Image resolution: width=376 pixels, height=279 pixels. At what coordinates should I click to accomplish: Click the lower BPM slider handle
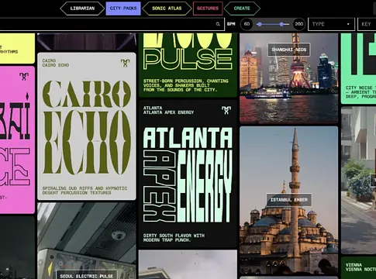260,24
